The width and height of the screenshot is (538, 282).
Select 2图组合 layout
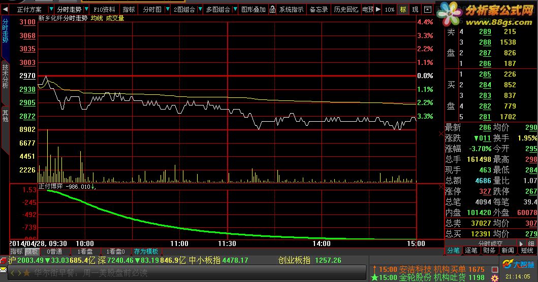pos(184,9)
